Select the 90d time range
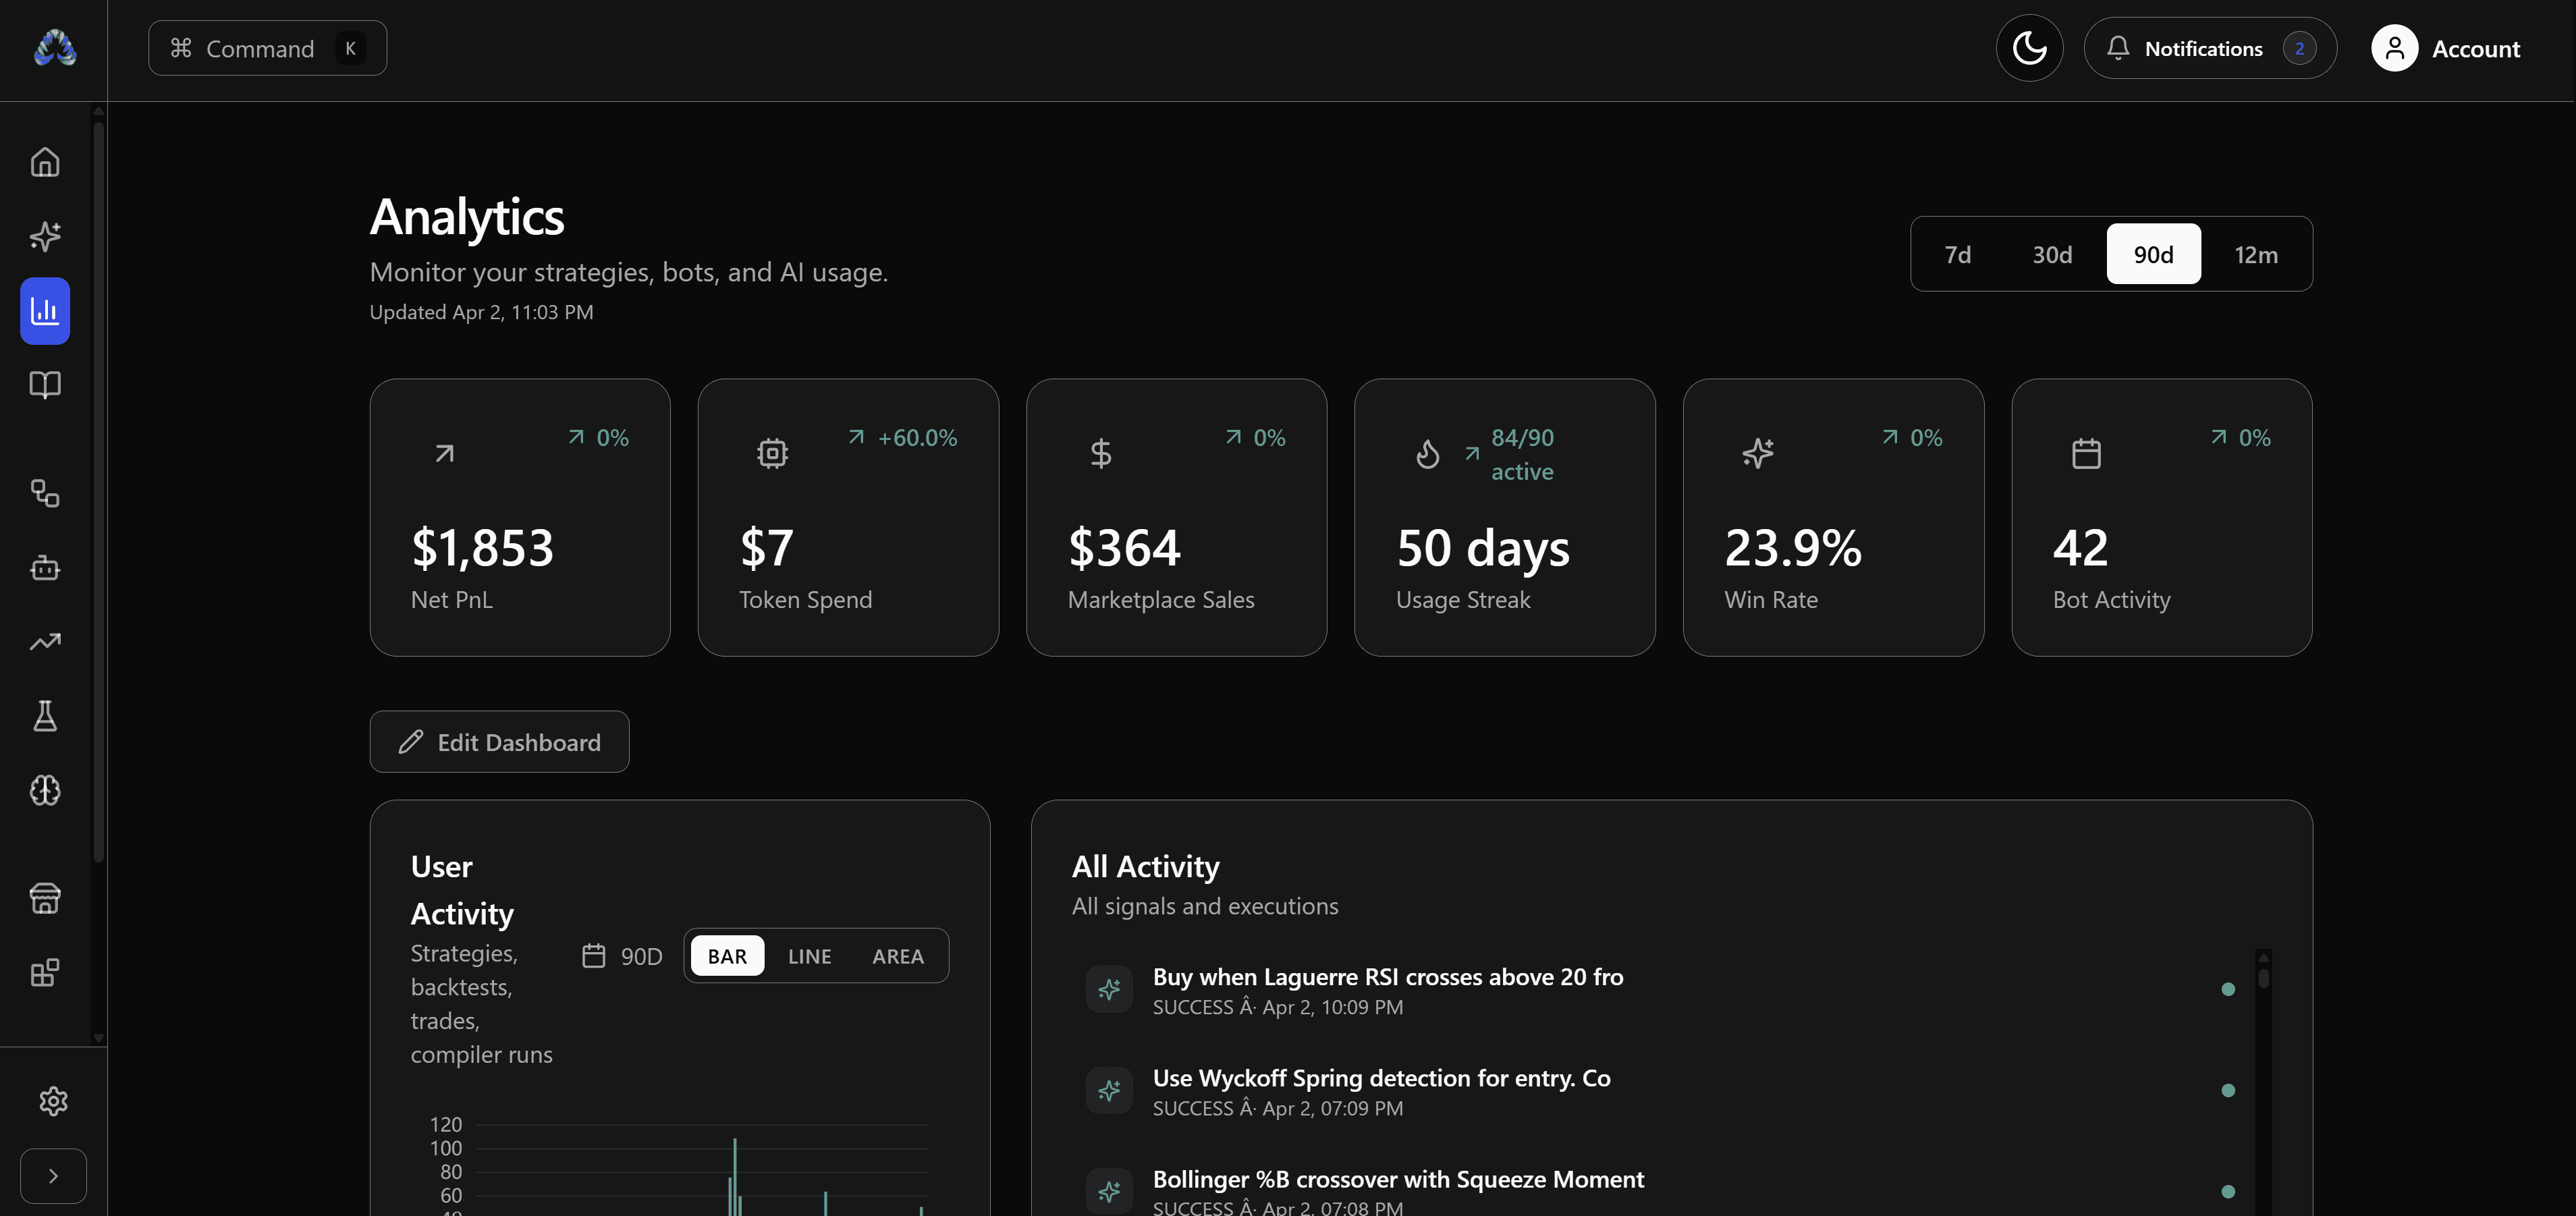 pyautogui.click(x=2153, y=254)
